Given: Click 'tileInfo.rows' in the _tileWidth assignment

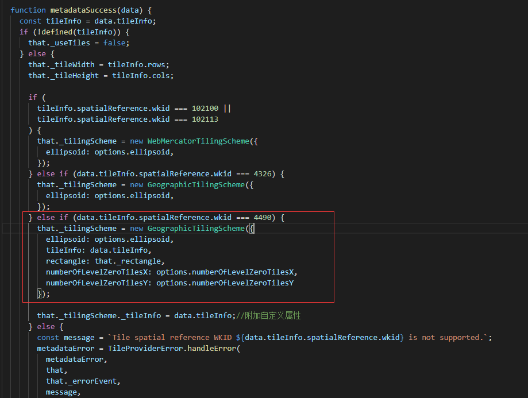Looking at the screenshot, I should tap(136, 65).
